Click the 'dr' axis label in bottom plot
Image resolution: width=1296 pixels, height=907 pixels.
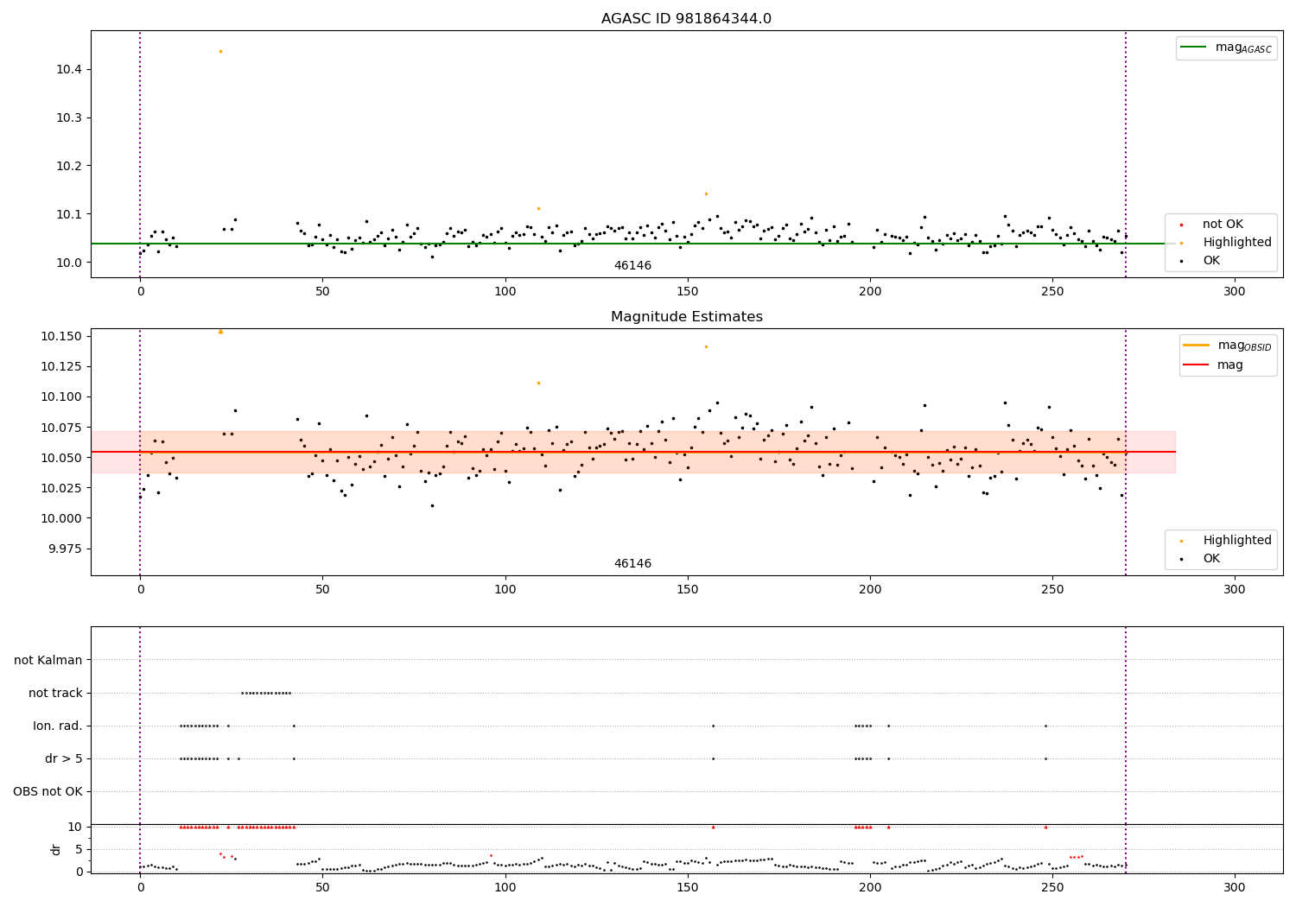[x=56, y=849]
